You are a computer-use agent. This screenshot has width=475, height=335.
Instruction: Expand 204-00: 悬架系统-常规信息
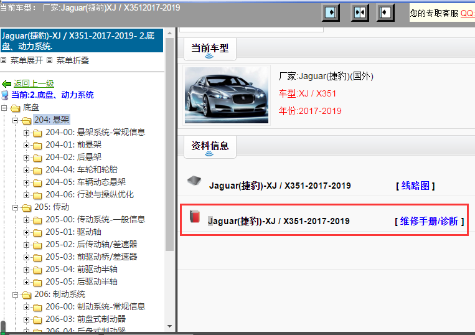click(x=26, y=133)
